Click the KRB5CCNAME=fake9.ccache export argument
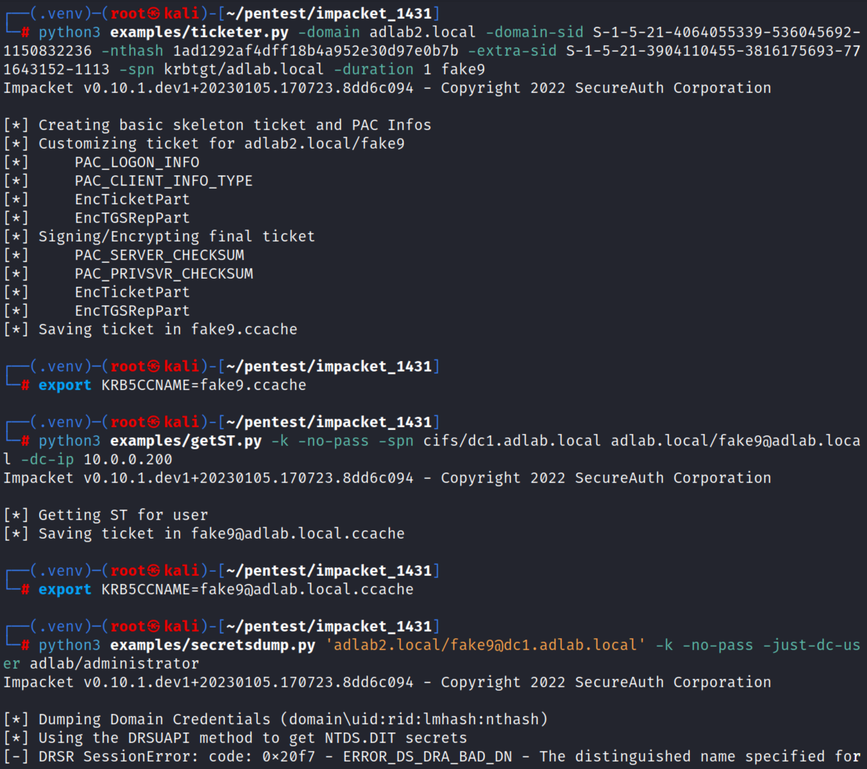 (204, 385)
